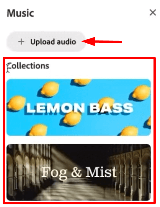Click the text cursor over the Collections letter C
The height and width of the screenshot is (207, 160).
pos(8,68)
